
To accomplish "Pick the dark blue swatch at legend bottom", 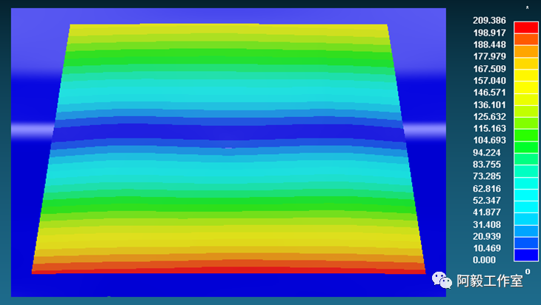I will [x=526, y=255].
